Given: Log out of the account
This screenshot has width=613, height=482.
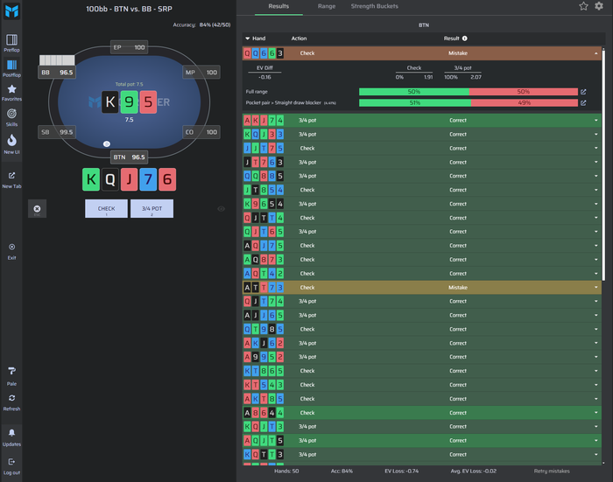Looking at the screenshot, I should 11,466.
